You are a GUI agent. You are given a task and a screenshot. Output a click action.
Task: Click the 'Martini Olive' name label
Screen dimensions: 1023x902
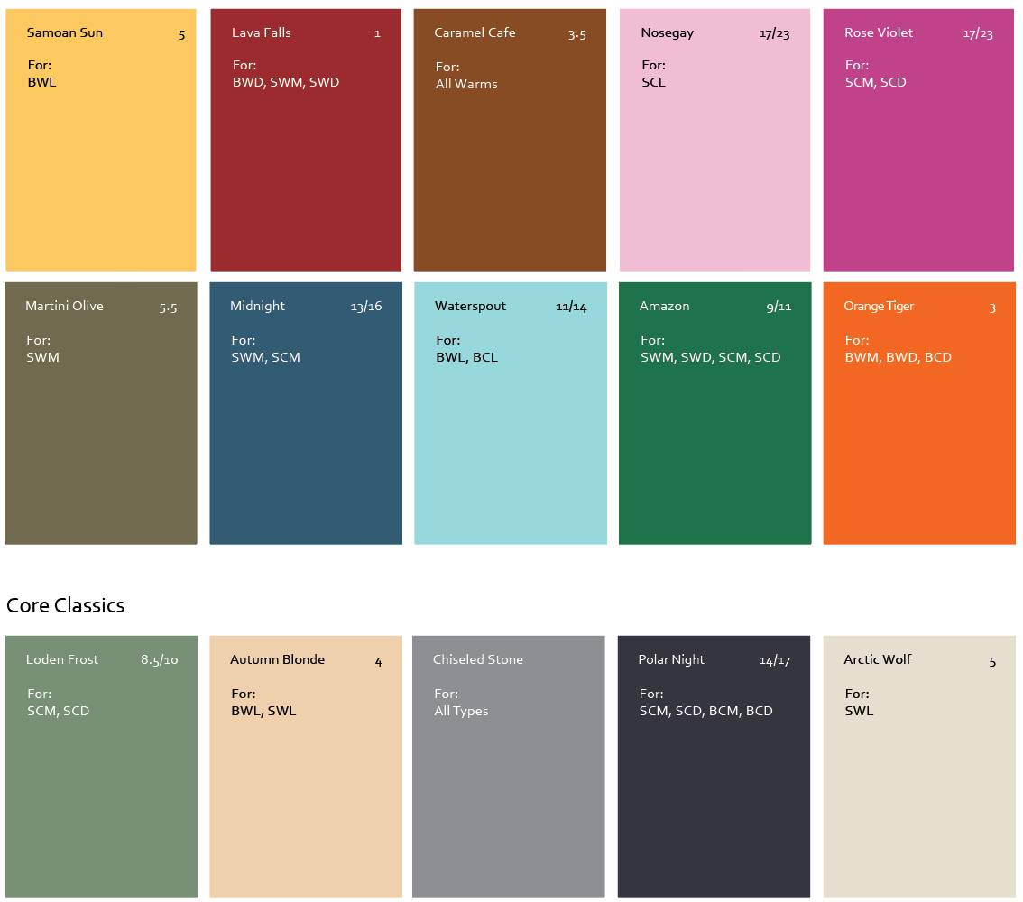coord(65,306)
